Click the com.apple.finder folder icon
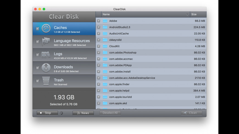Viewport: 239px width, 134px height. 105,84
